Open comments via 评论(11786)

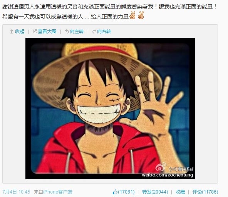click(205, 192)
